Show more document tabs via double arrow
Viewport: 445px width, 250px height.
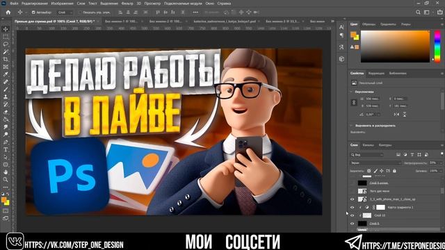point(332,22)
